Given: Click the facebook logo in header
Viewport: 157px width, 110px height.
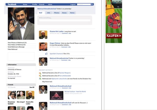Looking at the screenshot, I should point(12,4).
